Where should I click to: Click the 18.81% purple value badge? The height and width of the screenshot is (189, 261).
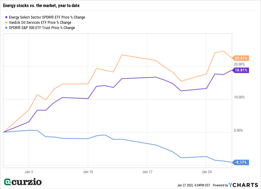[x=241, y=70]
